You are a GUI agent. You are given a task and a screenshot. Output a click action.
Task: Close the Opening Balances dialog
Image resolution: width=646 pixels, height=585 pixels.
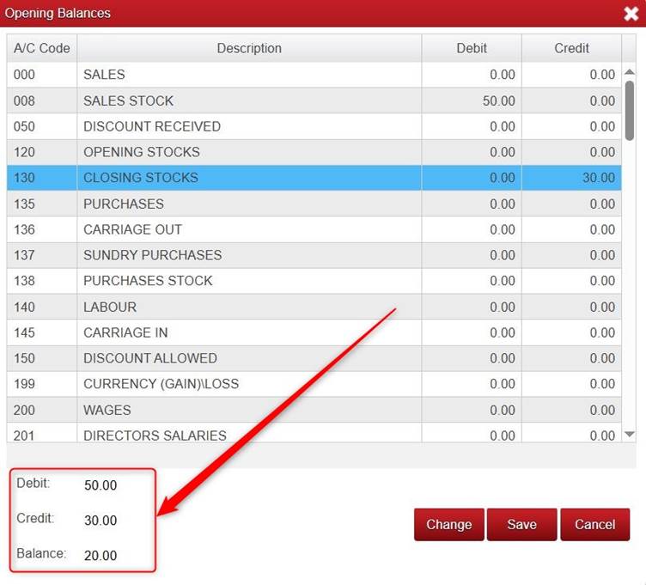tap(631, 14)
